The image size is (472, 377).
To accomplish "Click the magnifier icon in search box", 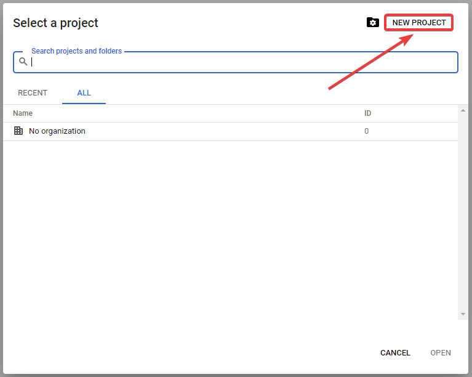I will click(x=23, y=62).
